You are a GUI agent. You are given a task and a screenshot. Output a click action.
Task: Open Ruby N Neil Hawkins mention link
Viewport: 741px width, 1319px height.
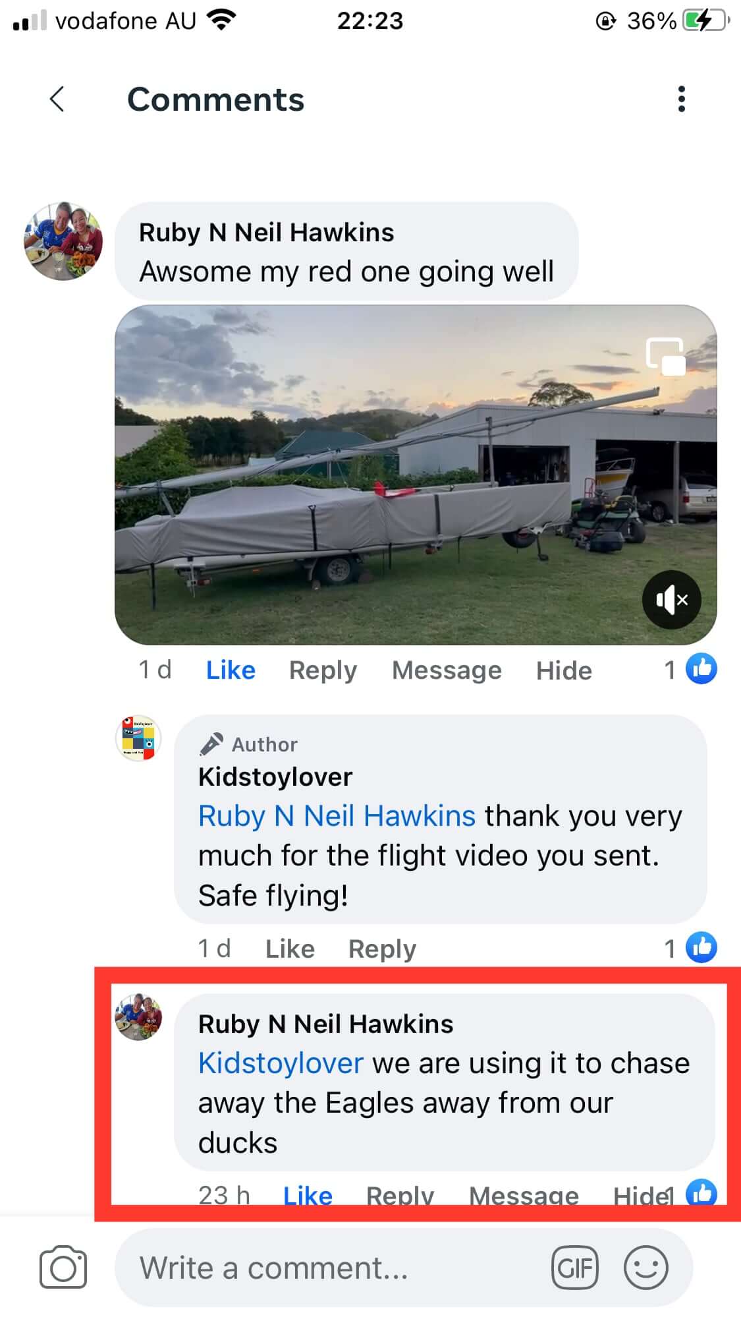coord(337,816)
